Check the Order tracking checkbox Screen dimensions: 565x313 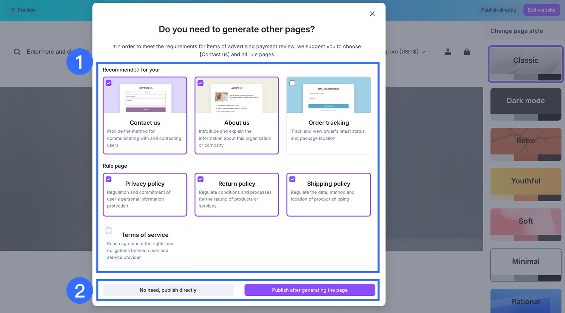[x=292, y=83]
